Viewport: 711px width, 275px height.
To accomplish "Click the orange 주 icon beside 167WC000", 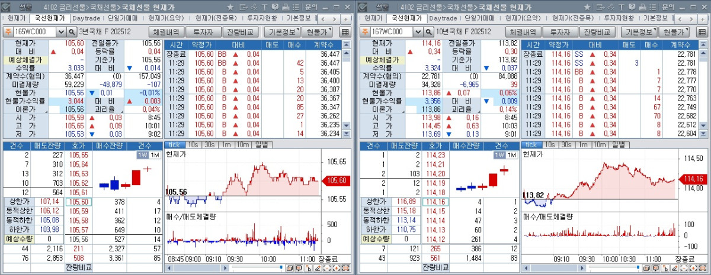I will click(364, 31).
